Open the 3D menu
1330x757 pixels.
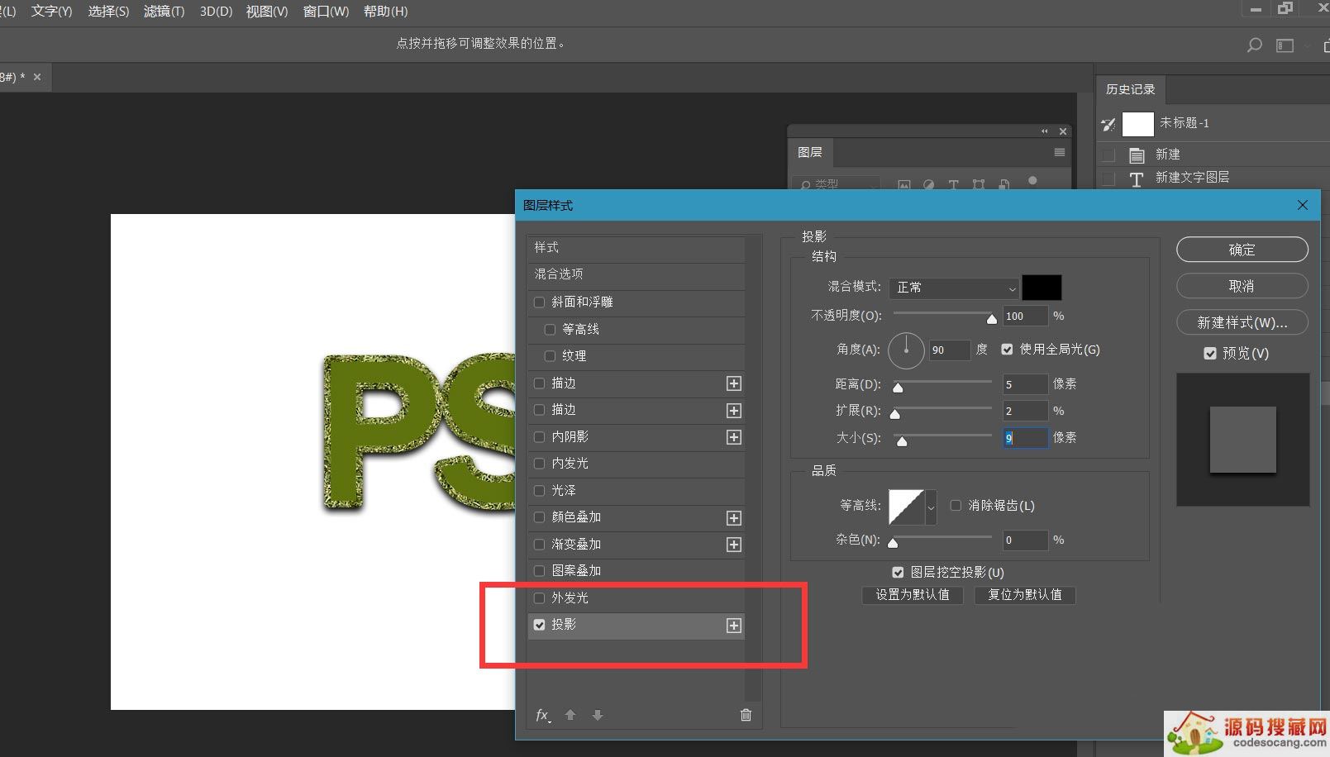click(x=216, y=12)
